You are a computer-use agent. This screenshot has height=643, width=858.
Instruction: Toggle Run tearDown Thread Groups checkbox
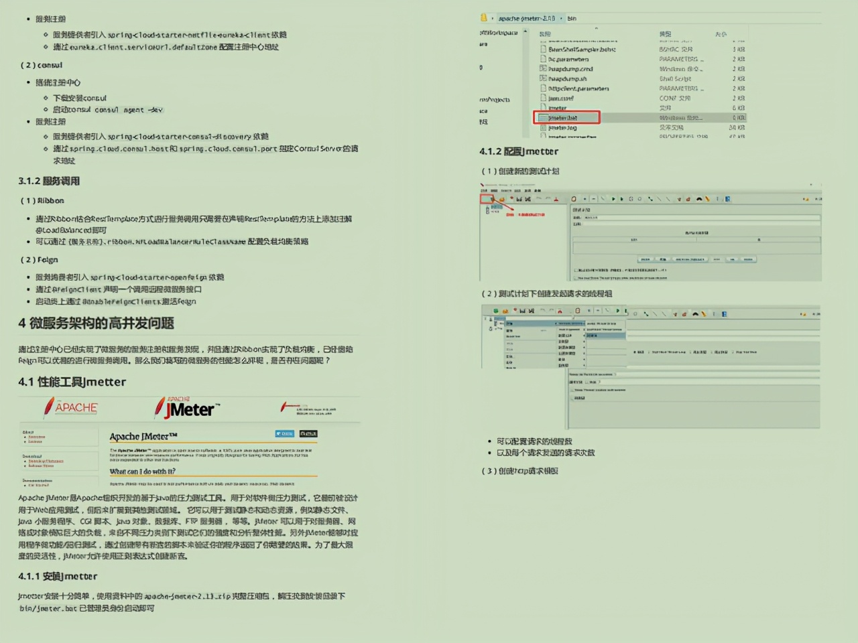pyautogui.click(x=576, y=278)
